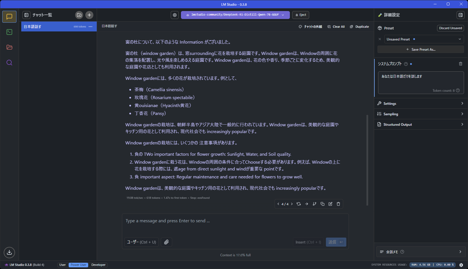
Task: Delete the システムプロンプト content
Action: click(x=461, y=64)
